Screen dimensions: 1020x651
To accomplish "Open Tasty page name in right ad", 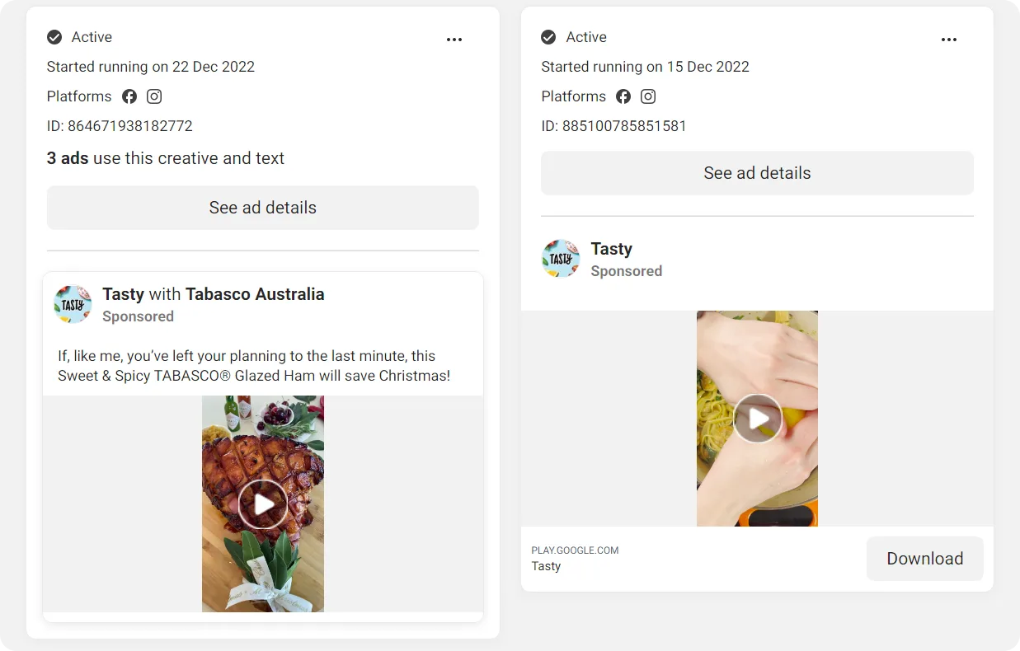I will [612, 249].
